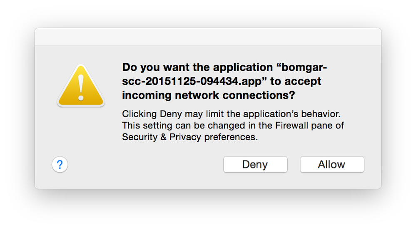The width and height of the screenshot is (416, 230).
Task: Click blank gray area left of Deny
Action: pos(145,165)
